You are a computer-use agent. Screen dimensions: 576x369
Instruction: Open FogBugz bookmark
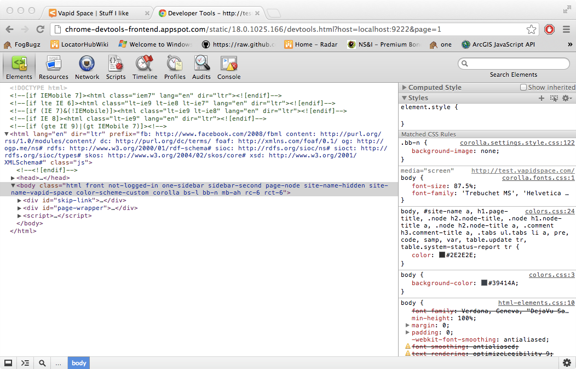tap(22, 44)
